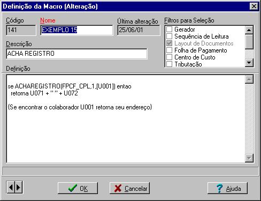Focus the Descrição field ACHA REGISTRO
The width and height of the screenshot is (261, 201).
click(76, 54)
